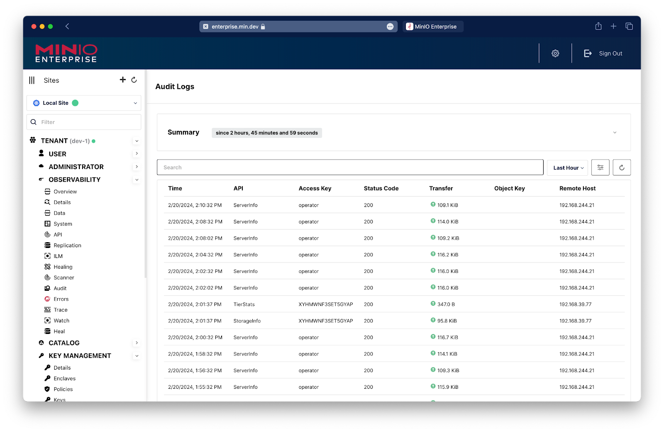Open the Local Site dropdown
The height and width of the screenshot is (432, 664).
(84, 103)
